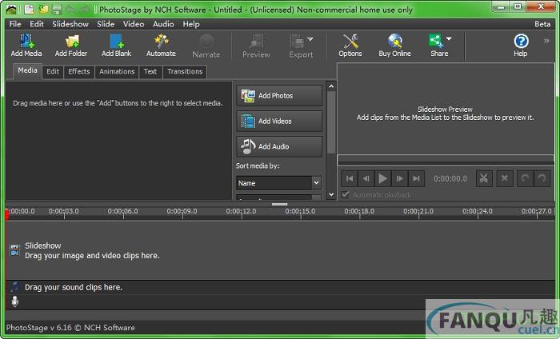
Task: Click 'PhotoStage v 6.16 © NCH Software' status text
Action: [x=70, y=327]
